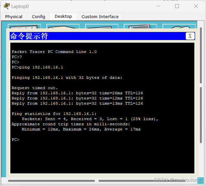Click the reply line with time=12ms
The height and width of the screenshot is (186, 206).
point(77,98)
